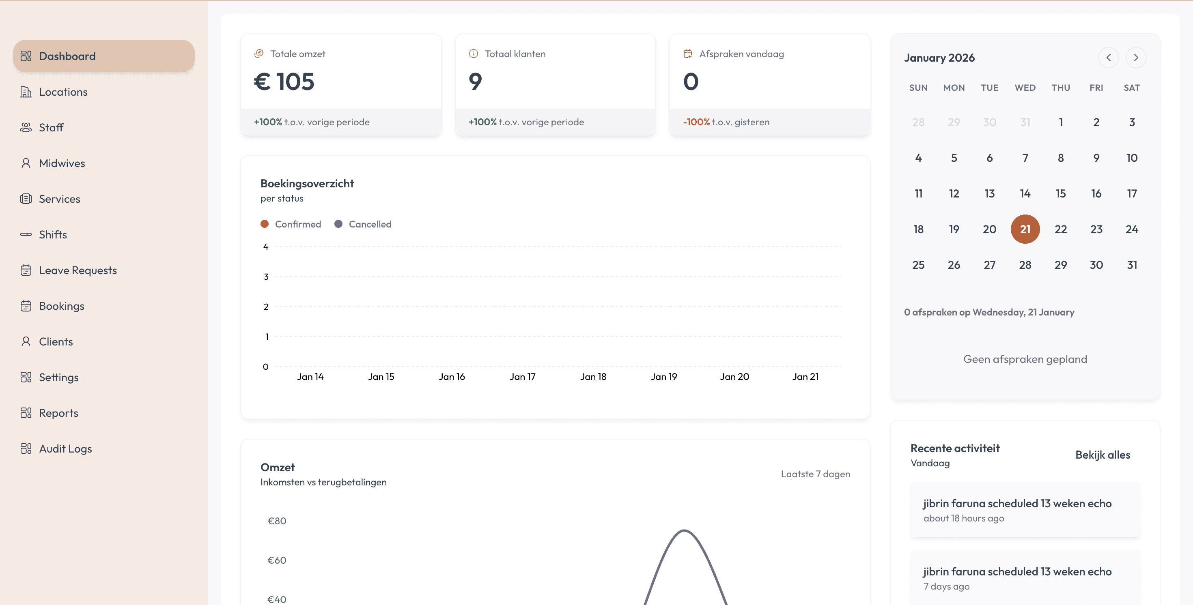Image resolution: width=1193 pixels, height=605 pixels.
Task: Click the Bookings calendar icon
Action: [26, 305]
